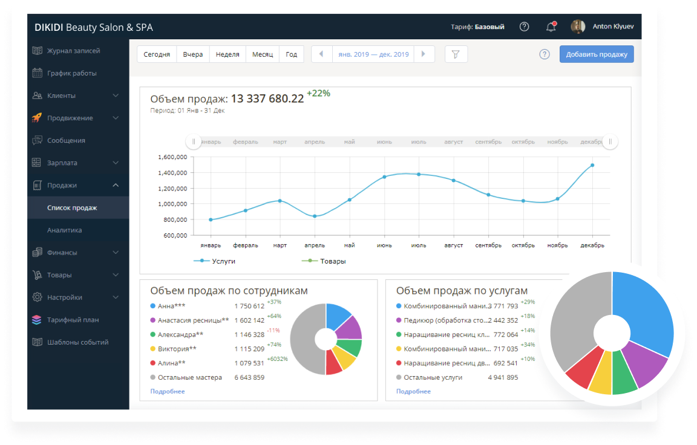
Task: Open Подробнее link under employee sales
Action: click(x=167, y=391)
